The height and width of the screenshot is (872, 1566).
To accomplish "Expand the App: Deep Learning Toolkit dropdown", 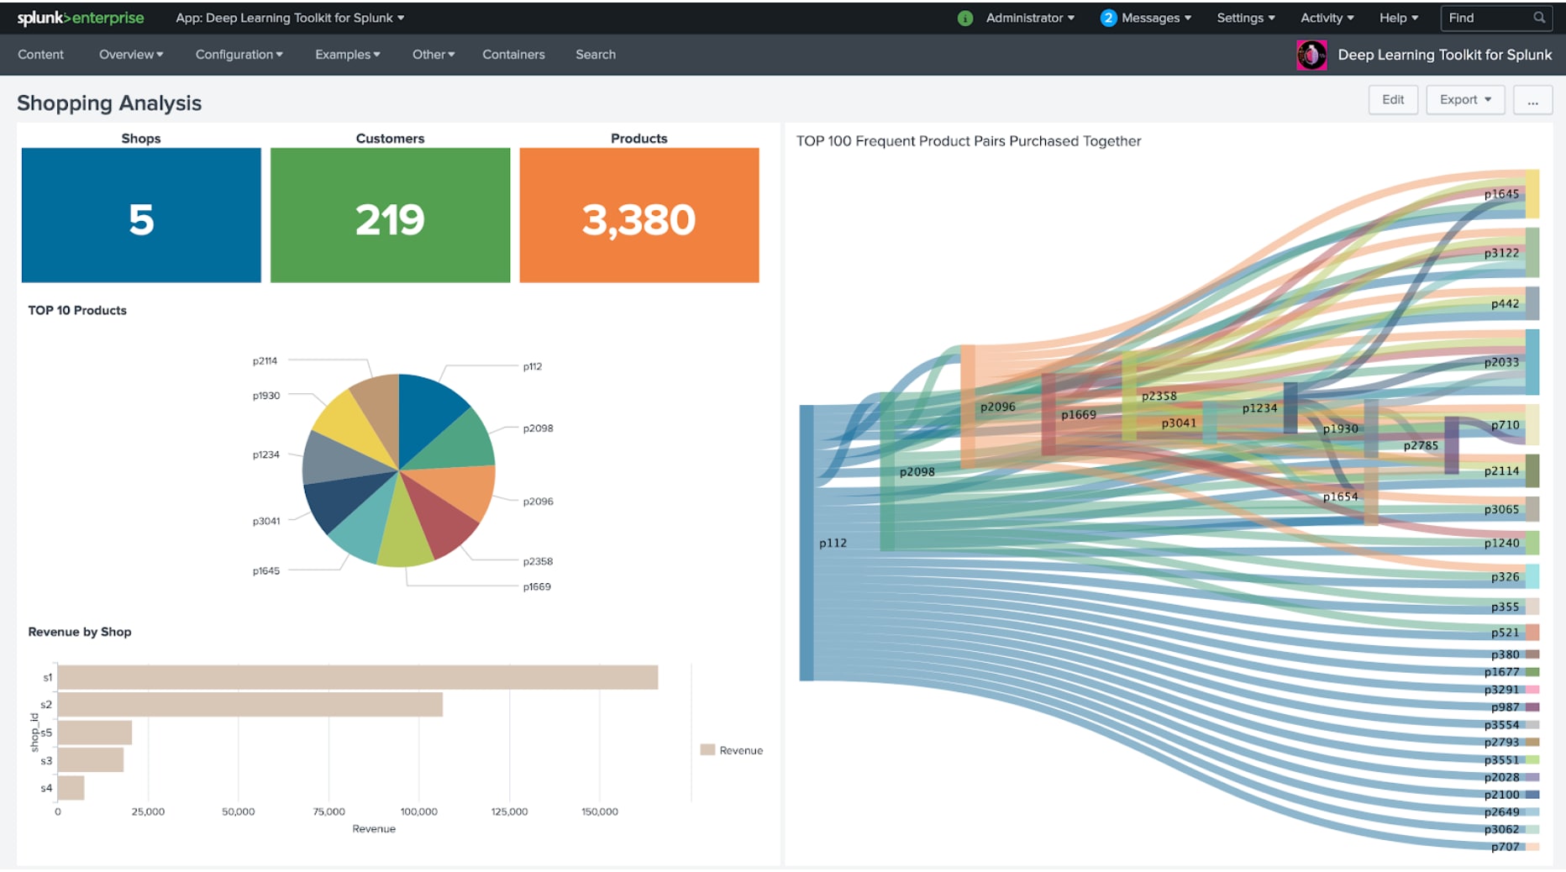I will coord(290,18).
